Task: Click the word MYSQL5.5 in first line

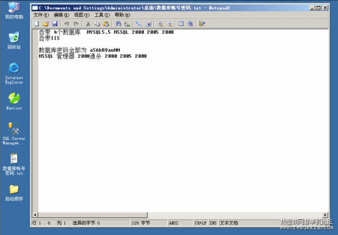Action: pos(99,32)
